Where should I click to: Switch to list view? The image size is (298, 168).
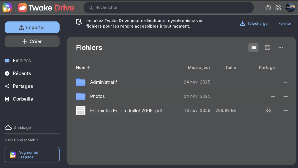pos(253,48)
